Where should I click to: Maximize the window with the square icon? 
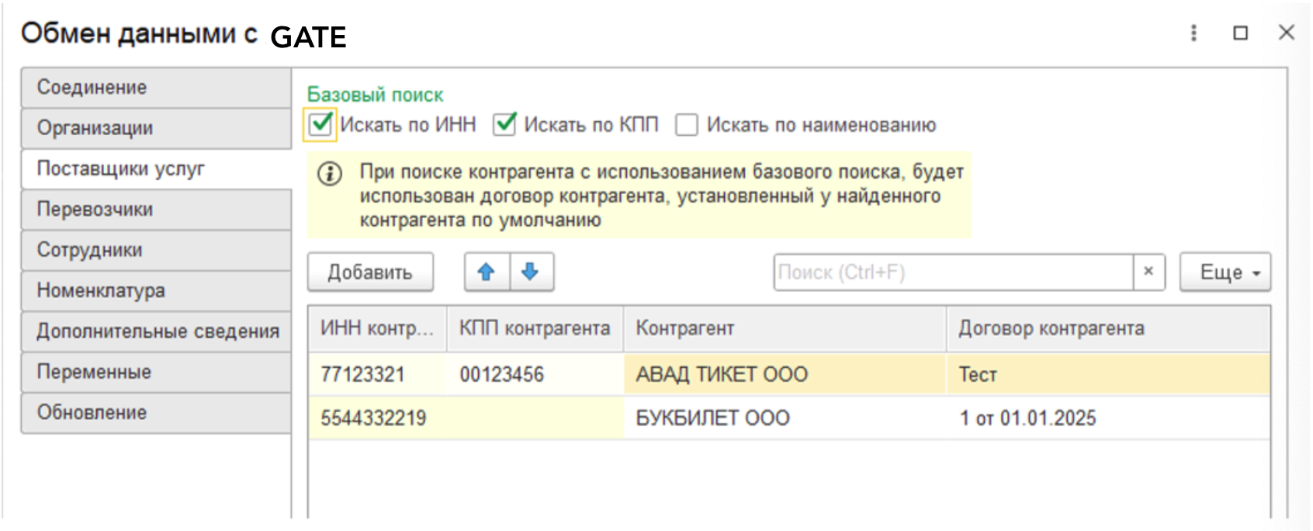click(1240, 33)
